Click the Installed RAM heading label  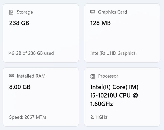31,76
